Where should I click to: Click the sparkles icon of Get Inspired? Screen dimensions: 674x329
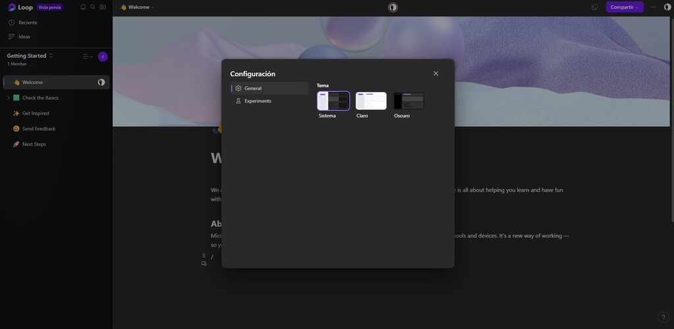tap(16, 113)
